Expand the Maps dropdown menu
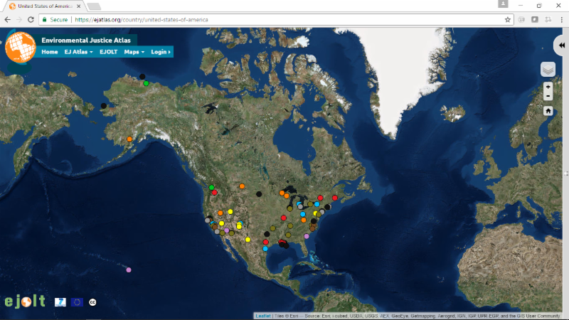This screenshot has height=320, width=569. pyautogui.click(x=134, y=52)
